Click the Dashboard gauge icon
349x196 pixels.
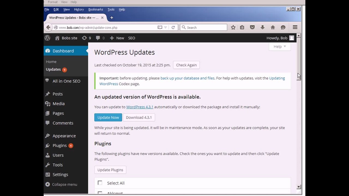point(48,51)
